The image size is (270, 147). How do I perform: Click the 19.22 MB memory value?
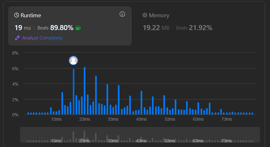[156, 28]
